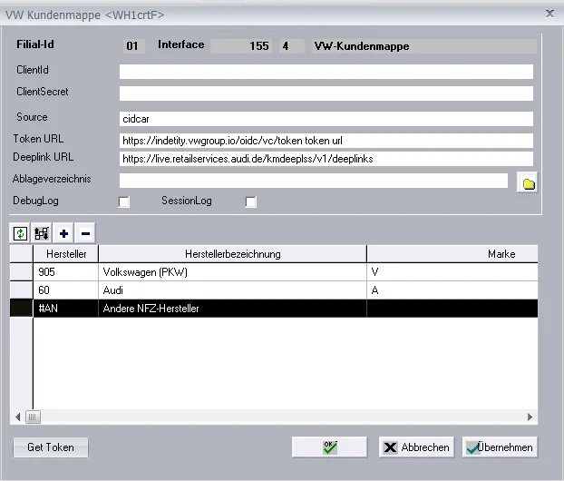Click into the Token URL field

point(326,141)
